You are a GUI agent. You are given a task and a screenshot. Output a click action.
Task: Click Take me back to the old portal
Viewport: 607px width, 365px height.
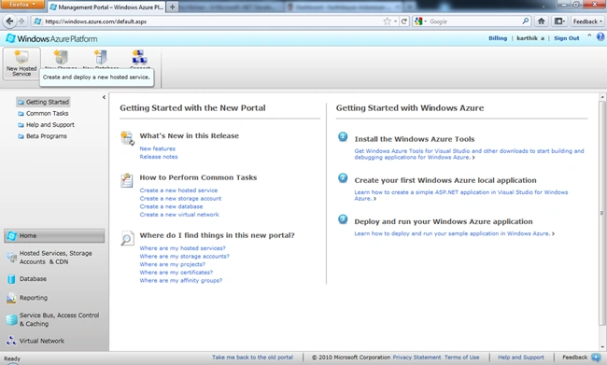pos(252,358)
